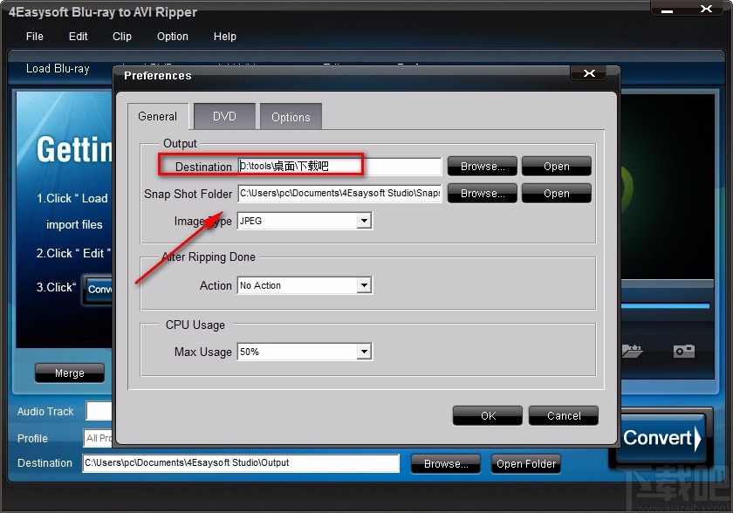733x513 pixels.
Task: Open the Snap Shot Folder
Action: point(557,194)
